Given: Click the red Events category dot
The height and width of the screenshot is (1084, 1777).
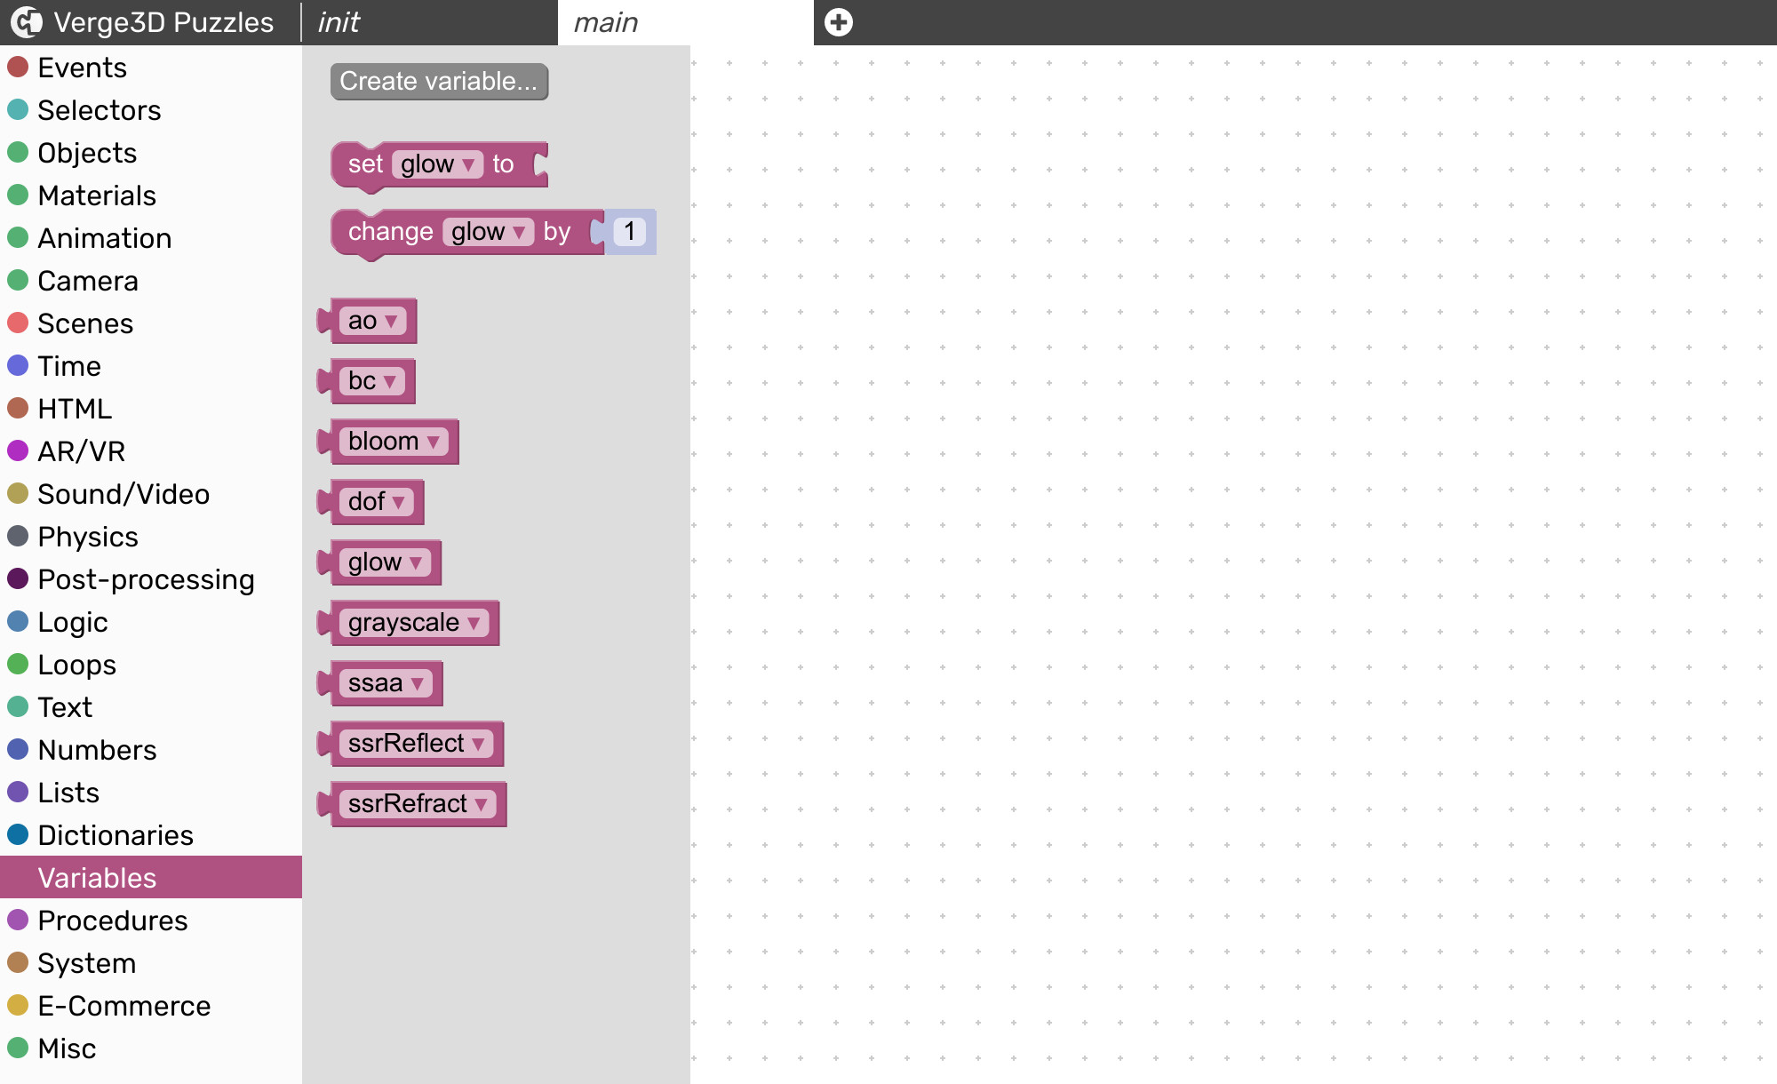Looking at the screenshot, I should click(x=18, y=67).
